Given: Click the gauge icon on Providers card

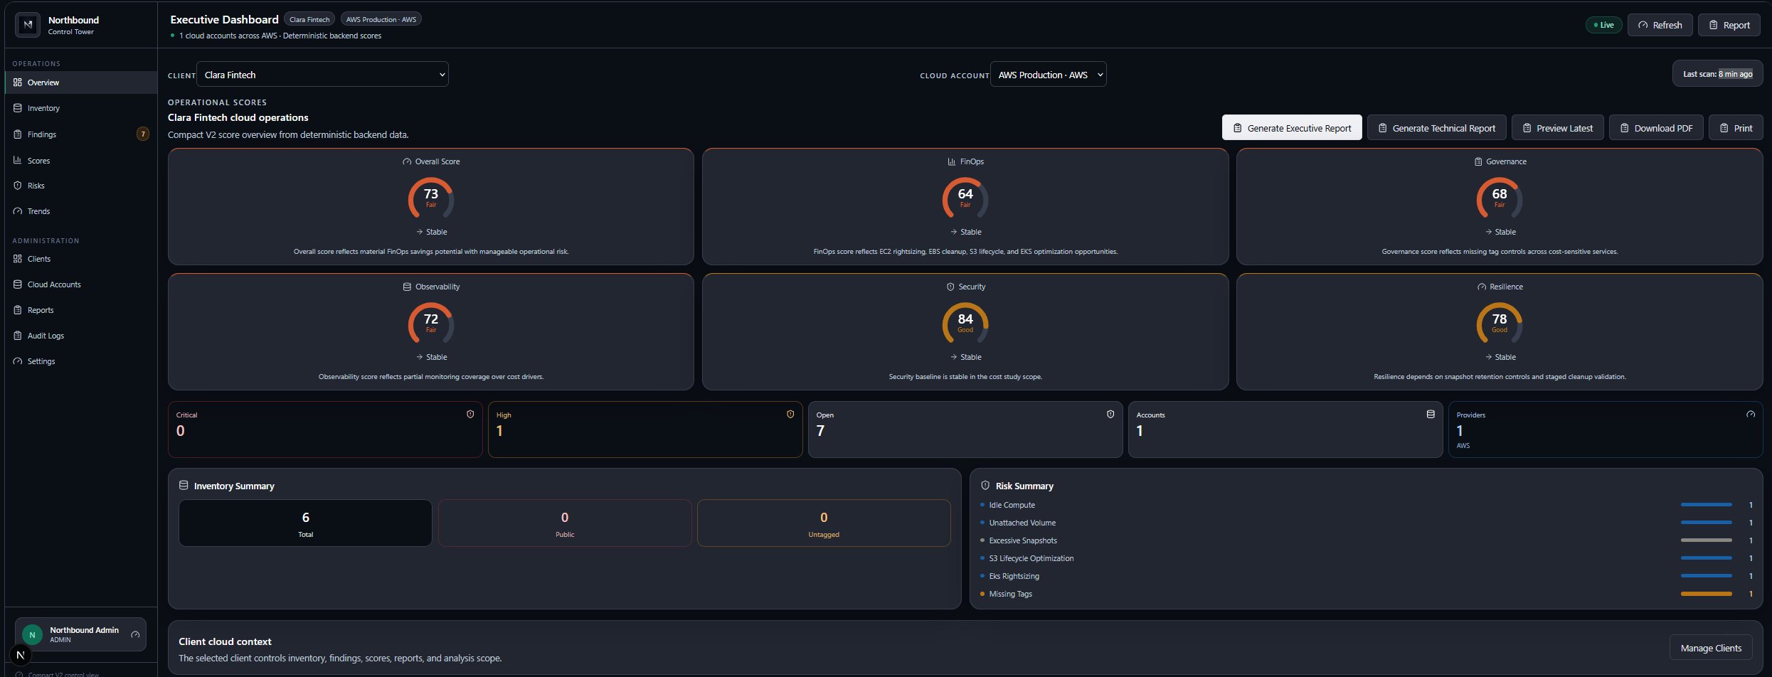Looking at the screenshot, I should coord(1751,414).
